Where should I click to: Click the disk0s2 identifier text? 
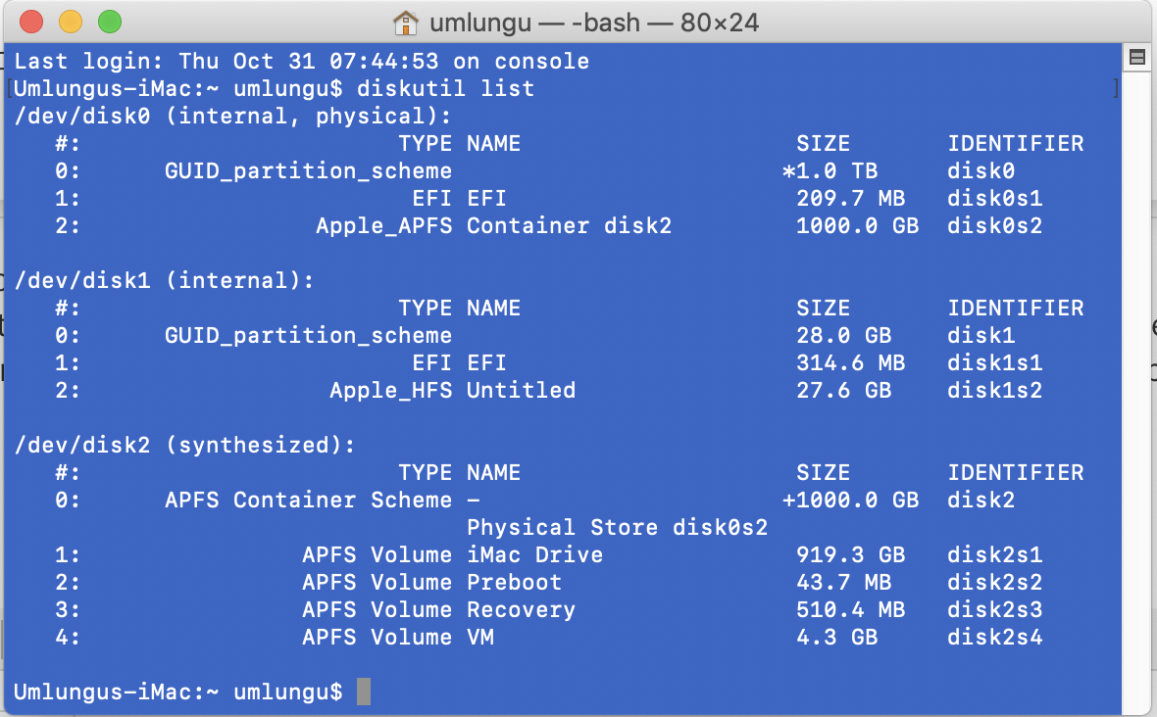click(994, 226)
